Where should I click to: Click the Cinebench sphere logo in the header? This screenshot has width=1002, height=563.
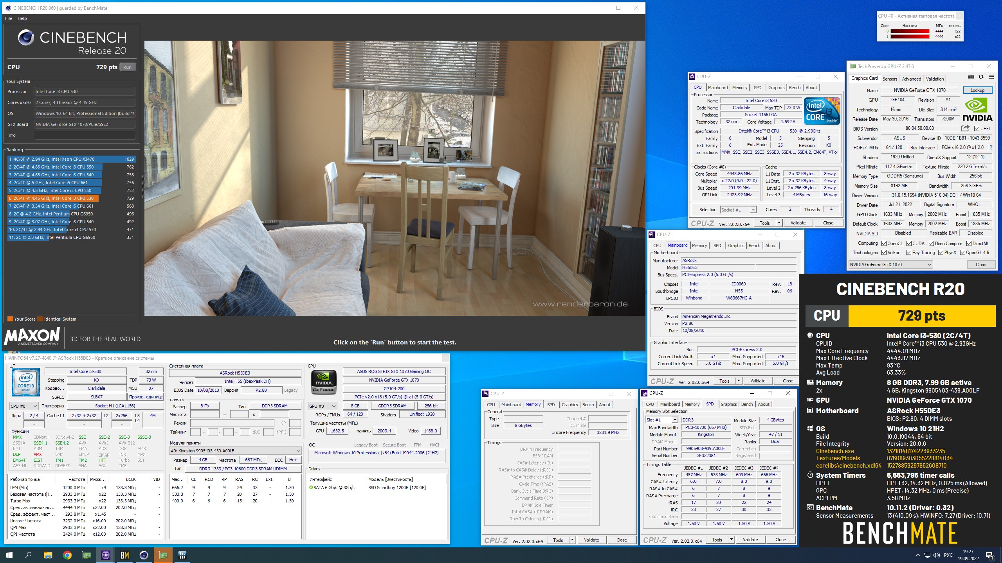26,38
